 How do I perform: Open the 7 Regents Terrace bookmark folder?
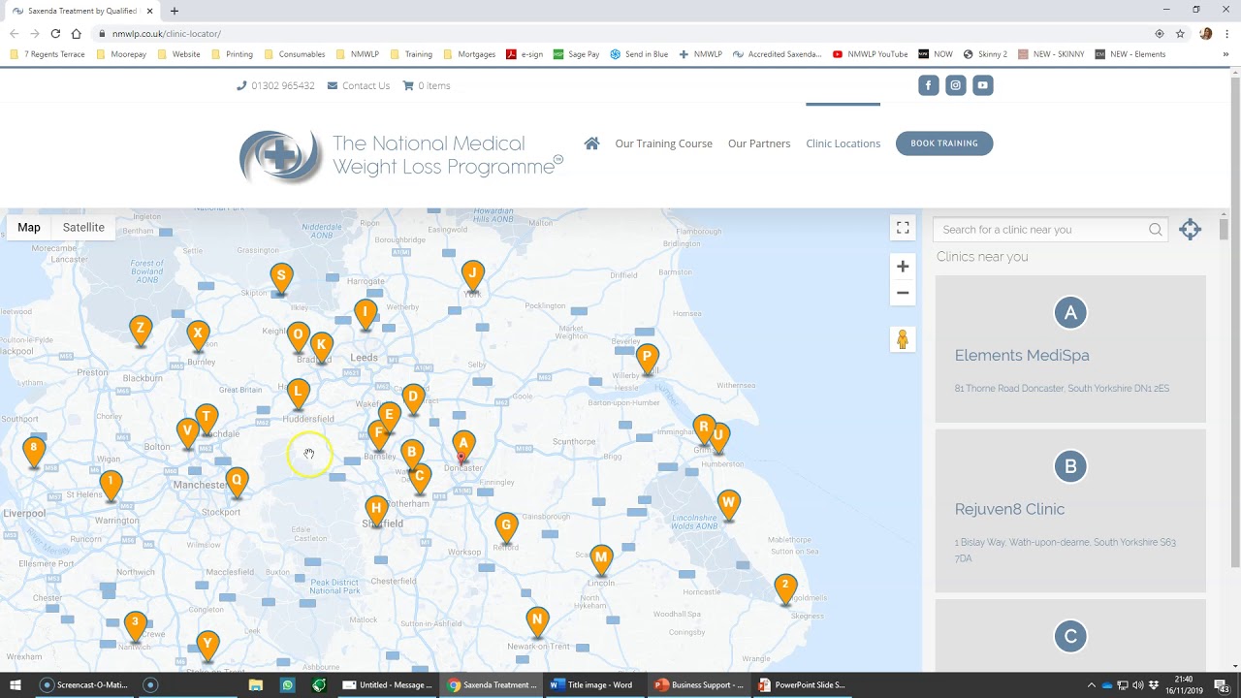[48, 54]
